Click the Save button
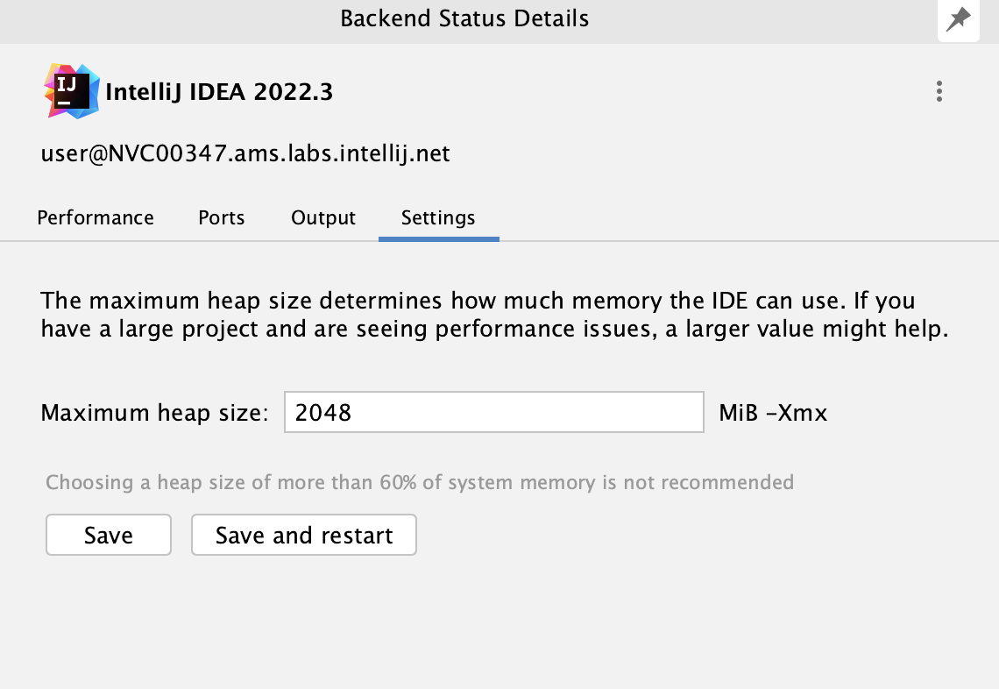Screen dimensions: 999x689 point(108,535)
